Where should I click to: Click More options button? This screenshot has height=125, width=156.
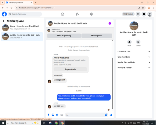pyautogui.click(x=97, y=36)
